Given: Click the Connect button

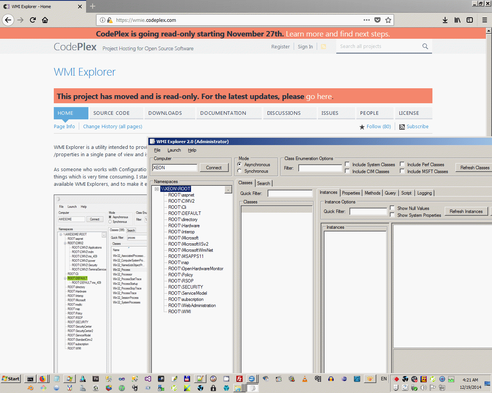Looking at the screenshot, I should (214, 168).
